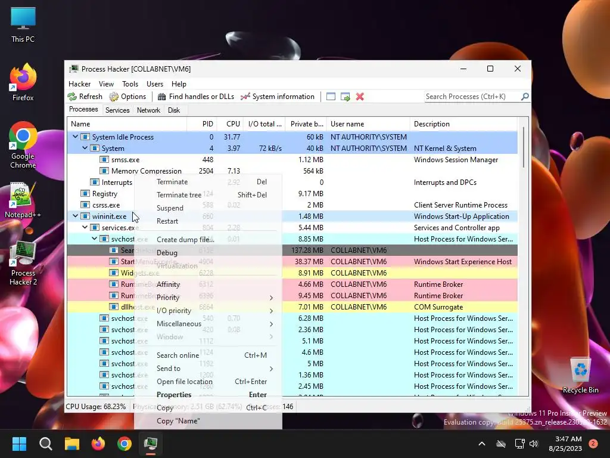Open the Help menu
This screenshot has width=610, height=458.
pos(179,83)
